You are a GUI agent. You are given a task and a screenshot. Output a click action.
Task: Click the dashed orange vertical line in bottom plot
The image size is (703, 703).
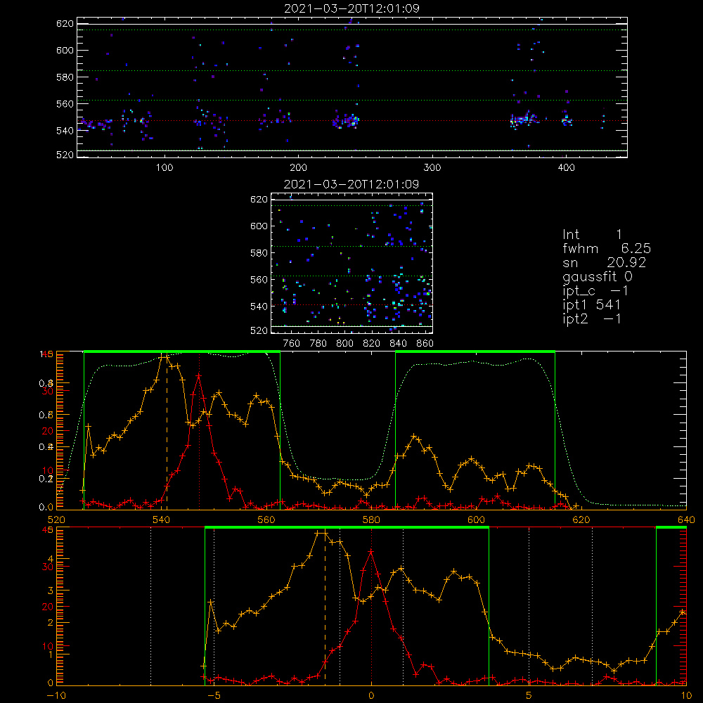(325, 607)
